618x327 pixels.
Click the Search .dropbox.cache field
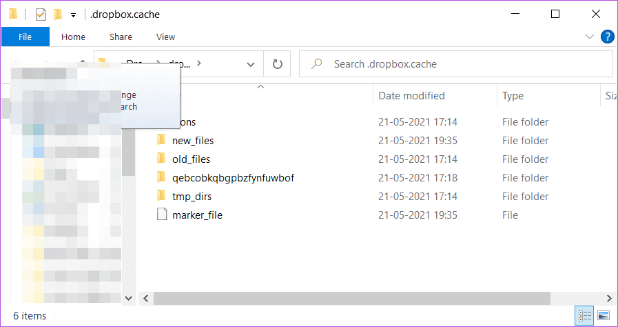(457, 64)
